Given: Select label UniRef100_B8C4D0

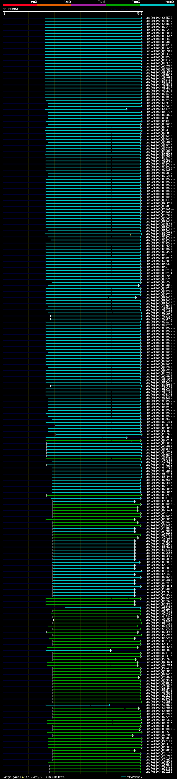Looking at the screenshot, I should tap(159, 571).
